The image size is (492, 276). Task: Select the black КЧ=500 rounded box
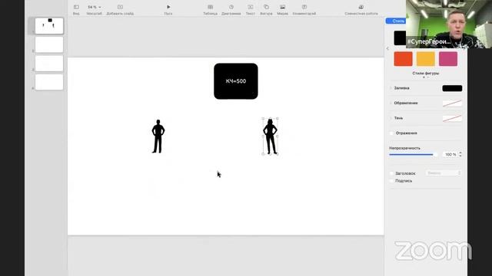click(x=236, y=81)
